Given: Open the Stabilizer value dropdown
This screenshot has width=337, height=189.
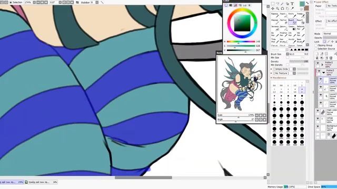Looking at the screenshot, I should tap(97, 2).
